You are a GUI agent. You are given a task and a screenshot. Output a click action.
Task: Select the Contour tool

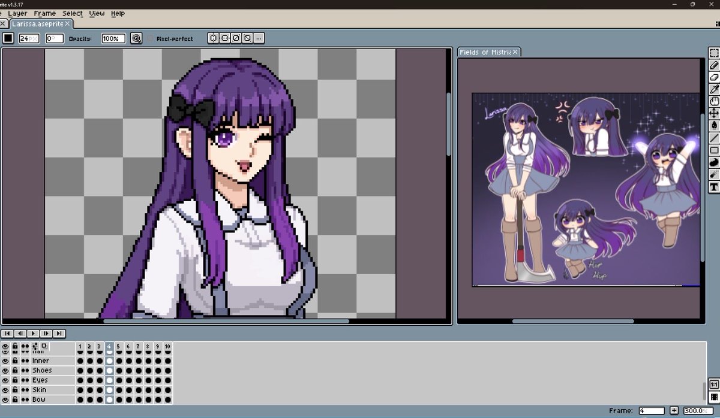(x=714, y=162)
